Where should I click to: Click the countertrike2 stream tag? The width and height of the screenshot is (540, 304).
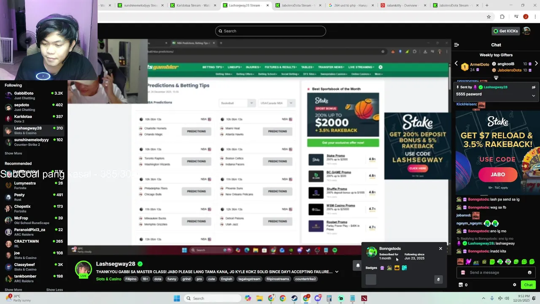pos(305,279)
